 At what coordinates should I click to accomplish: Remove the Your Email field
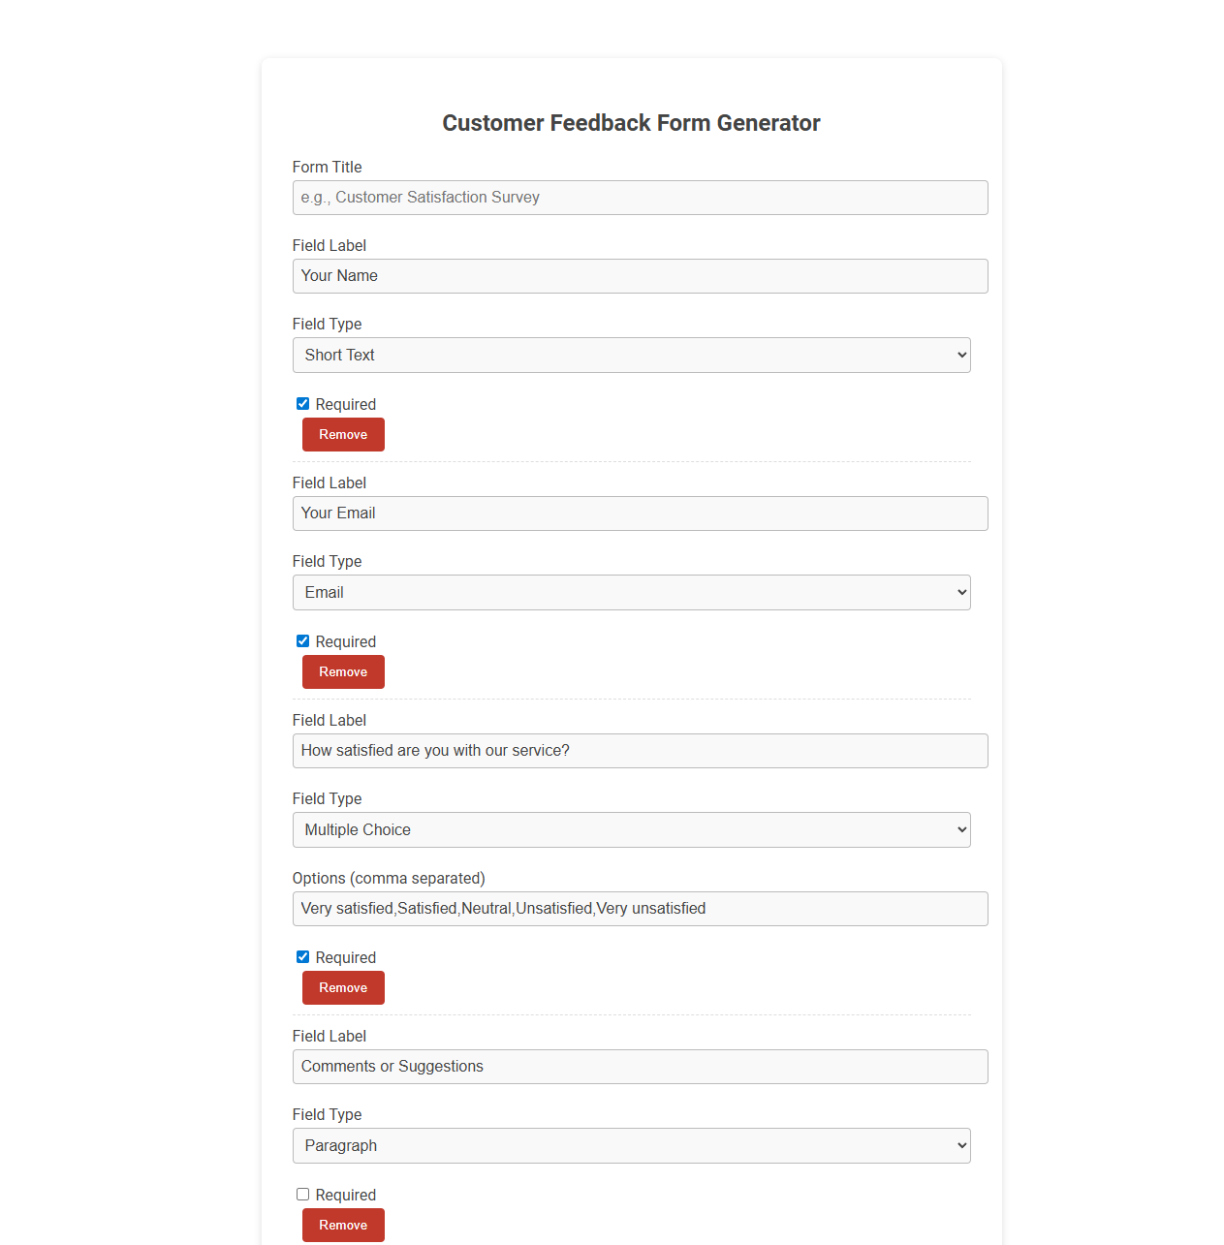343,671
